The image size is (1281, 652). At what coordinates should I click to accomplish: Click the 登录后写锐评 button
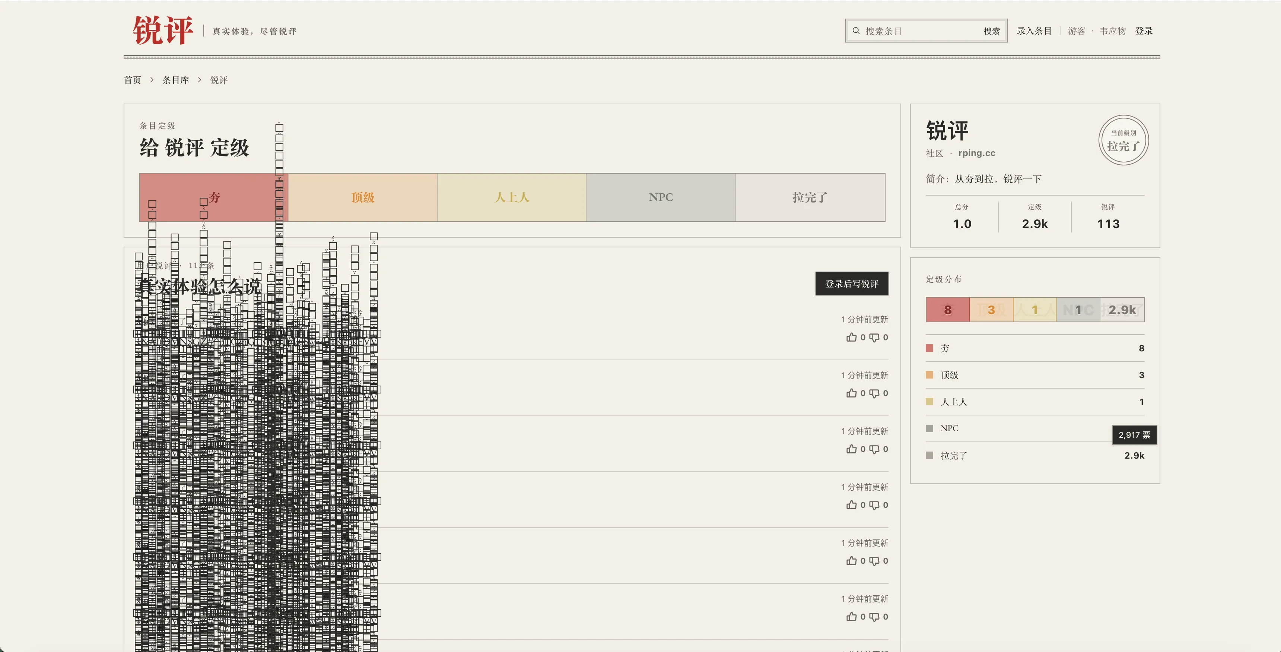(852, 284)
